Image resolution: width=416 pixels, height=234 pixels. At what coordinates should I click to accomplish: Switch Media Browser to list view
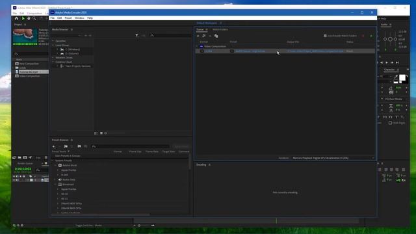tap(96, 133)
